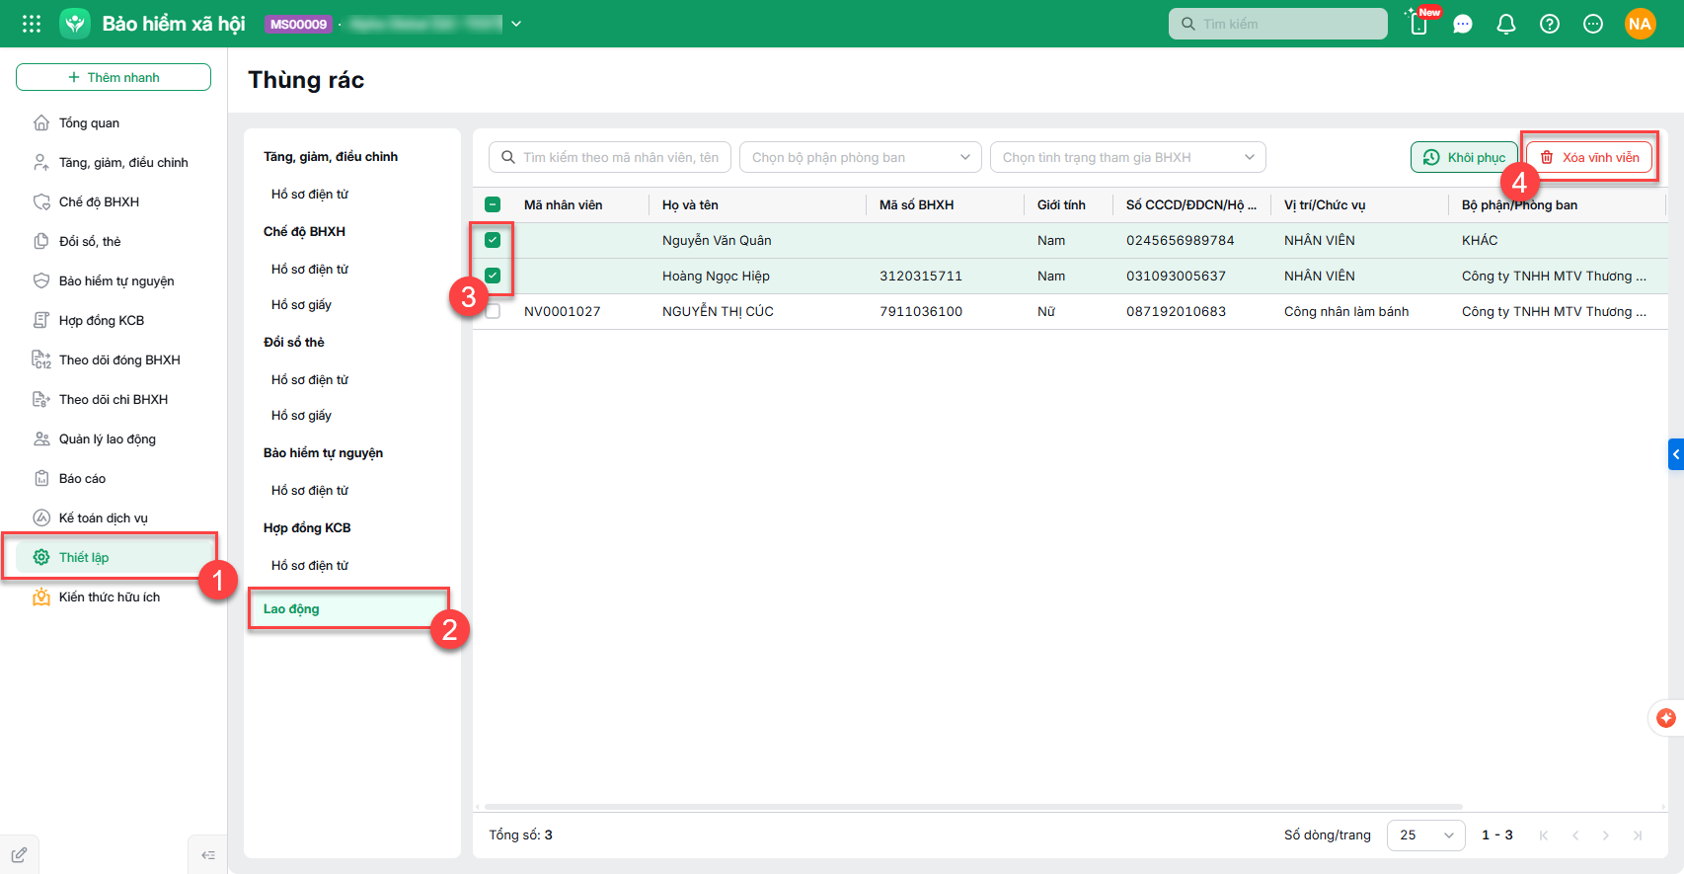Image resolution: width=1684 pixels, height=874 pixels.
Task: Open Hồ sơ điện tử under Đổi sổ thẻ
Action: [310, 379]
